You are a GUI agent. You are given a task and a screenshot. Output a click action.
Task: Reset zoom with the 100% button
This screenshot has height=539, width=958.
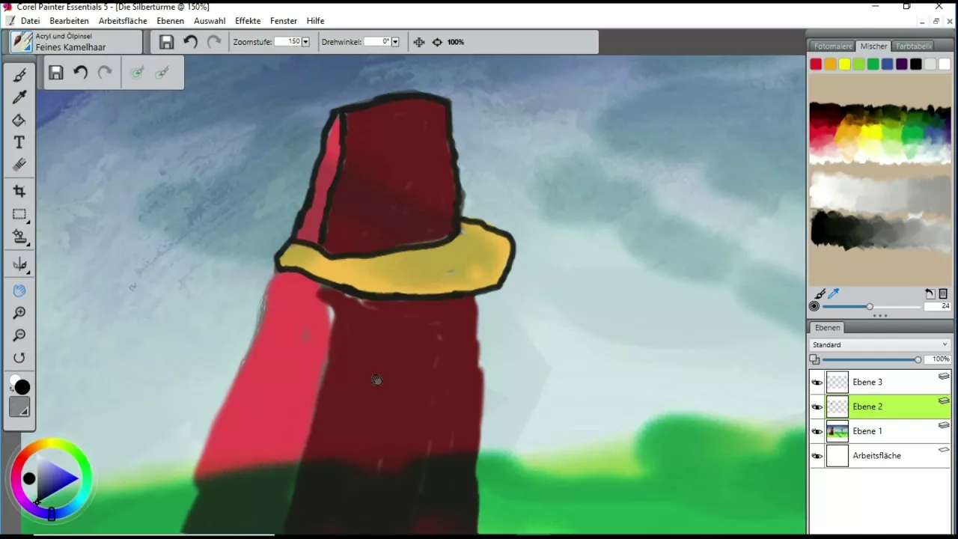click(456, 42)
